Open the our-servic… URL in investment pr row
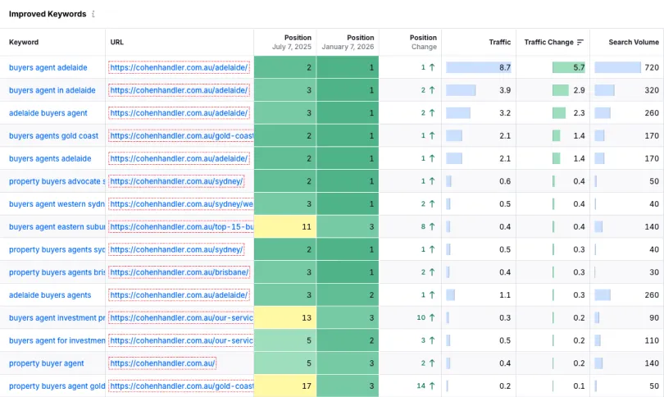 181,317
